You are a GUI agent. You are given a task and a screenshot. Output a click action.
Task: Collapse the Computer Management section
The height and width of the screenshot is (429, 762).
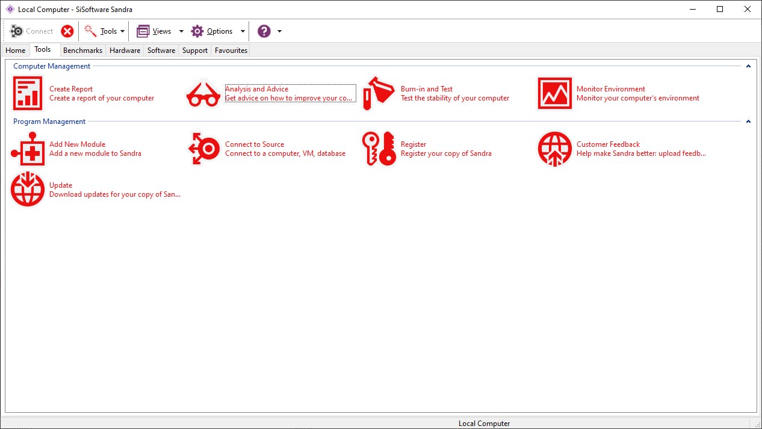[x=748, y=66]
